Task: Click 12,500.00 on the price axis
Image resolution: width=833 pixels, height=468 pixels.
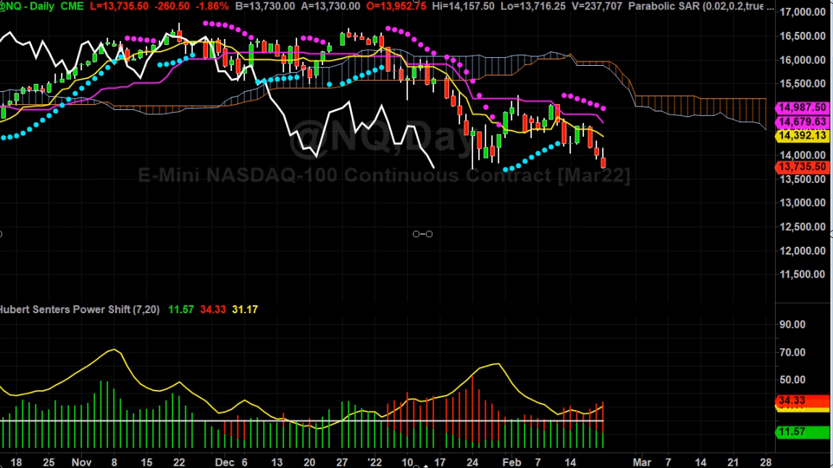Action: pyautogui.click(x=802, y=227)
